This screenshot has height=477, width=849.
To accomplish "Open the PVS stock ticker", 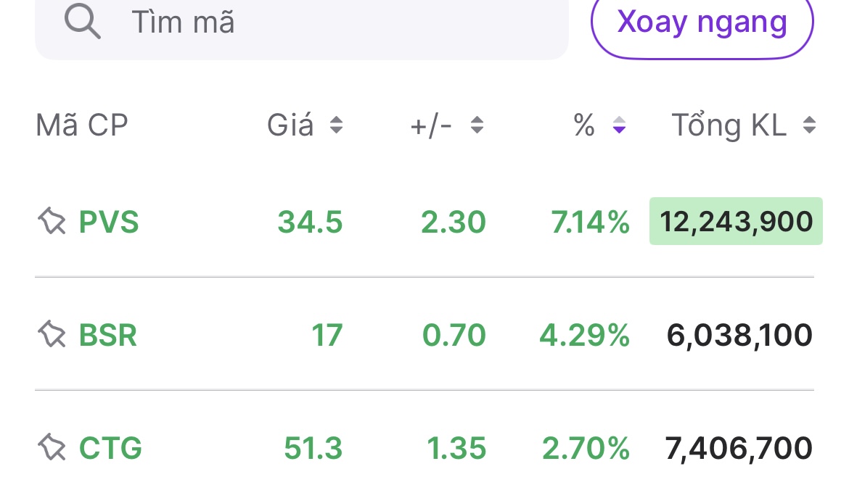I will click(x=109, y=221).
